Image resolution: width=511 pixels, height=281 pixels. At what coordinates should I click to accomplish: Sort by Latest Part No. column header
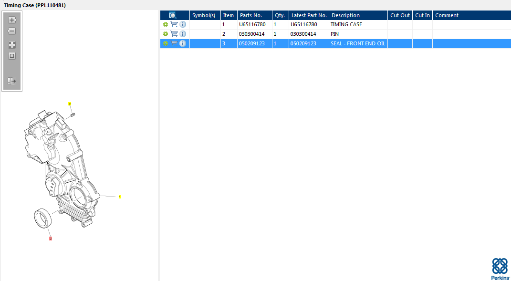click(309, 15)
